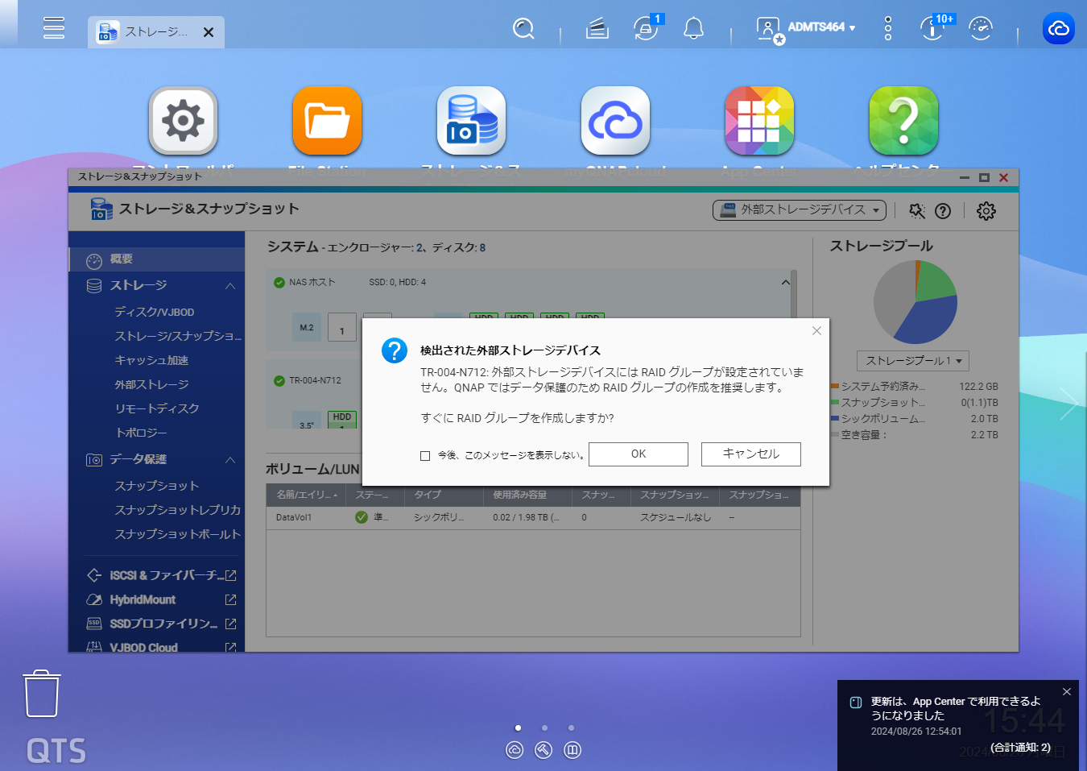Close the App Center update notification
The image size is (1087, 771).
(x=1066, y=692)
